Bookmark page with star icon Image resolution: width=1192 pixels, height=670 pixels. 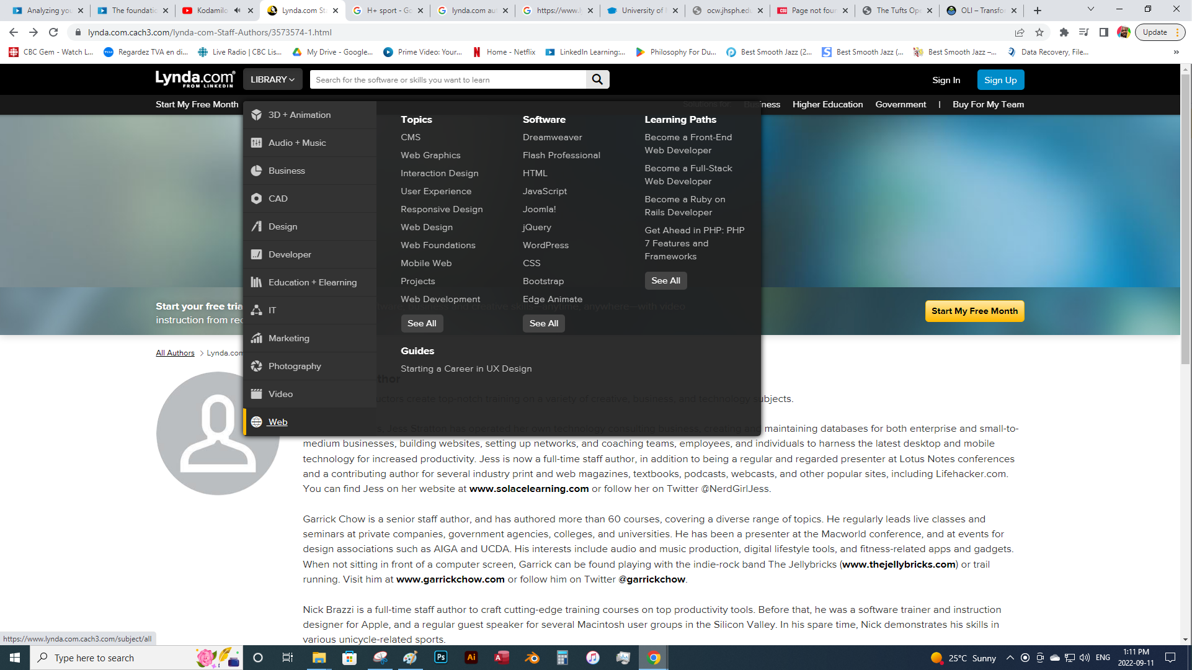coord(1039,32)
